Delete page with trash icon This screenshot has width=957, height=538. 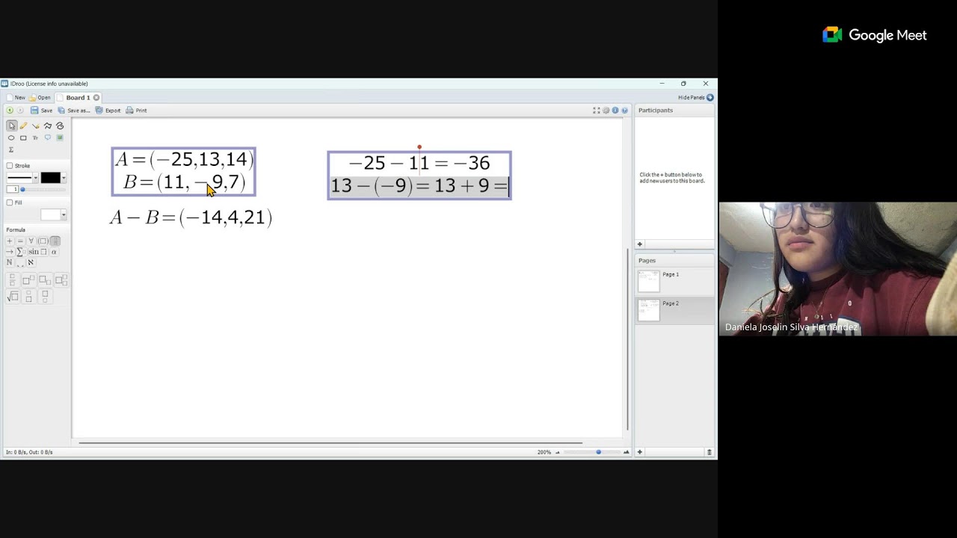[x=710, y=452]
